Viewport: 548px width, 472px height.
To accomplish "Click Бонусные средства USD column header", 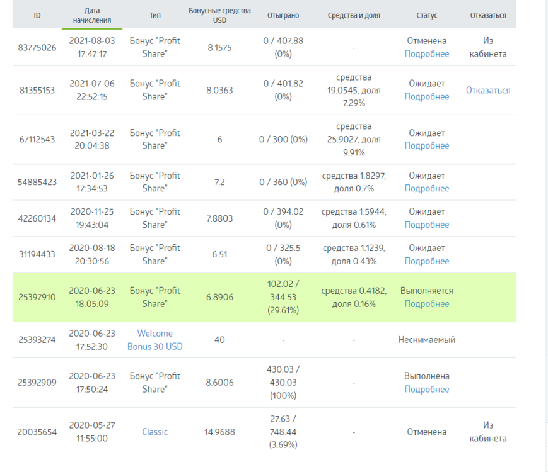I will [x=219, y=15].
